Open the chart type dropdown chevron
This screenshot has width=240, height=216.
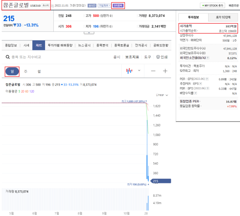(x=139, y=71)
